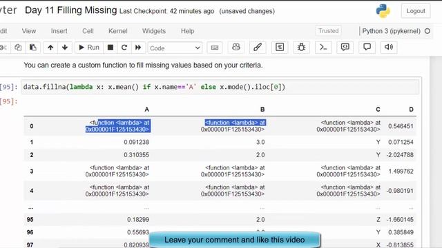The width and height of the screenshot is (442, 248).
Task: Click value -2.024788 in column D
Action: [x=400, y=155]
